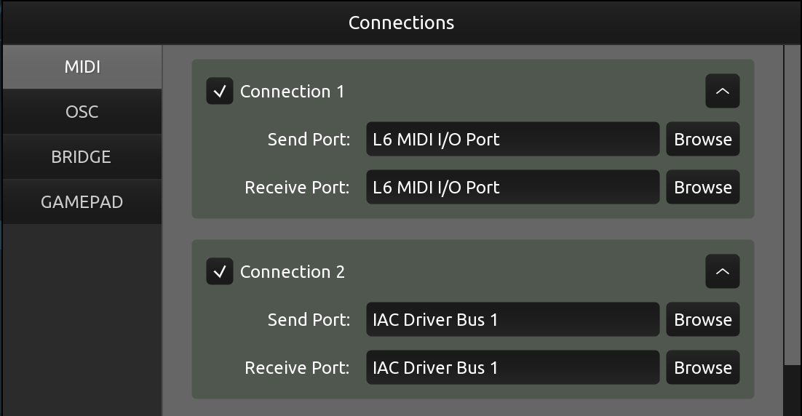Open the OSC connections tab
802x416 pixels.
82,112
